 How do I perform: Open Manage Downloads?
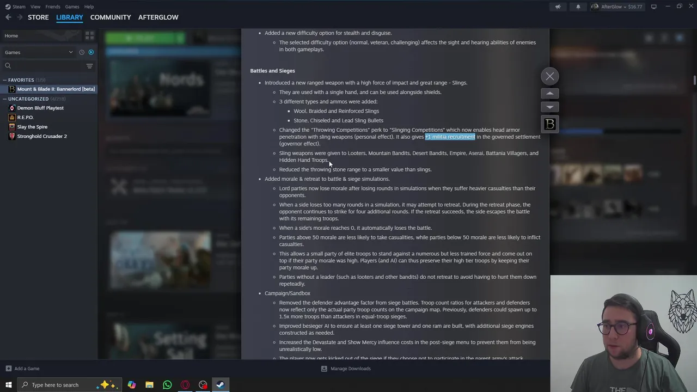pyautogui.click(x=346, y=369)
